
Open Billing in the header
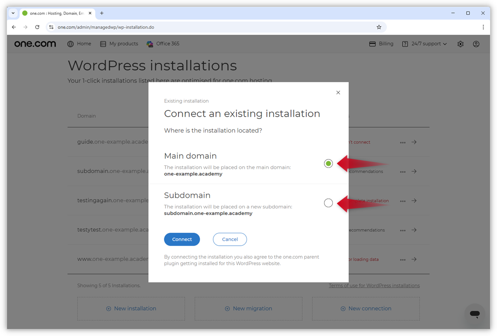[381, 44]
